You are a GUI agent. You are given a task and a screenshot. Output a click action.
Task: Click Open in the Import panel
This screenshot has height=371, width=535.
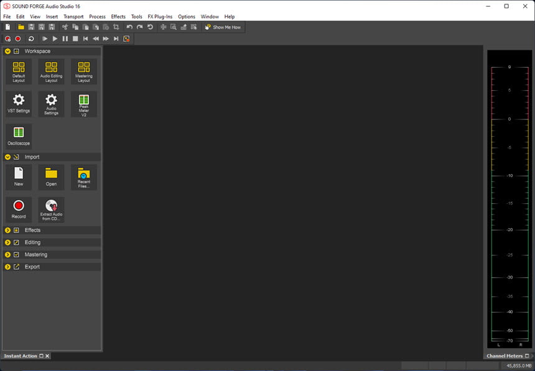(x=51, y=177)
